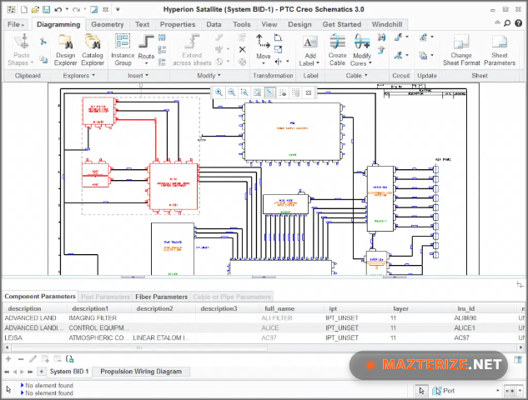Click the New document icon

tap(24, 9)
